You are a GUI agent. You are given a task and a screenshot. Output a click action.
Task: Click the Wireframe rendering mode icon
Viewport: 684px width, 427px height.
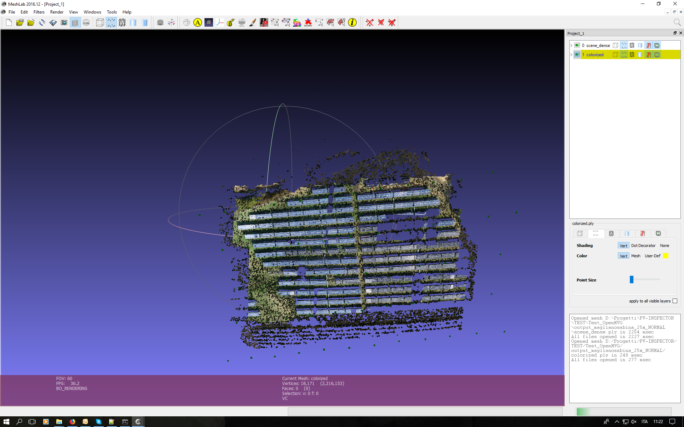122,22
